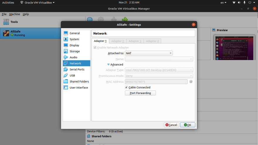
Task: Click the MAC Address input field
Action: 156,82
